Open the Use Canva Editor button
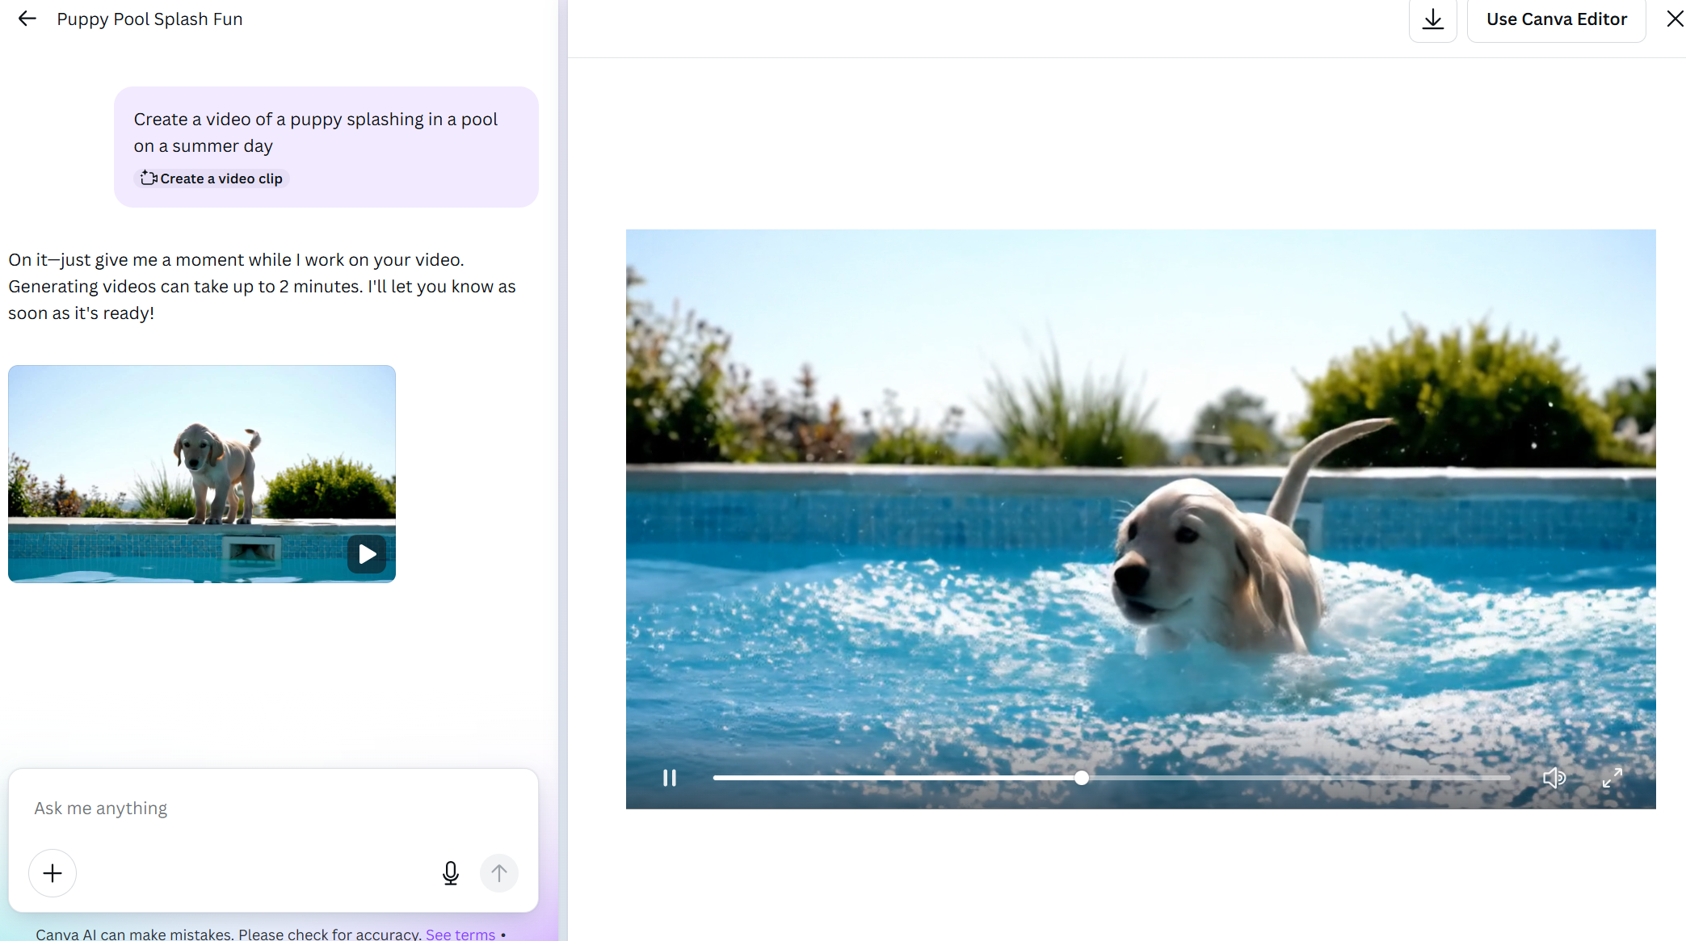 tap(1557, 19)
